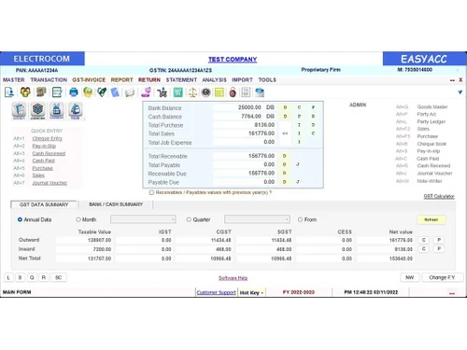The image size is (467, 350).
Task: Click the purple stamp toolbar icon
Action: 146,92
